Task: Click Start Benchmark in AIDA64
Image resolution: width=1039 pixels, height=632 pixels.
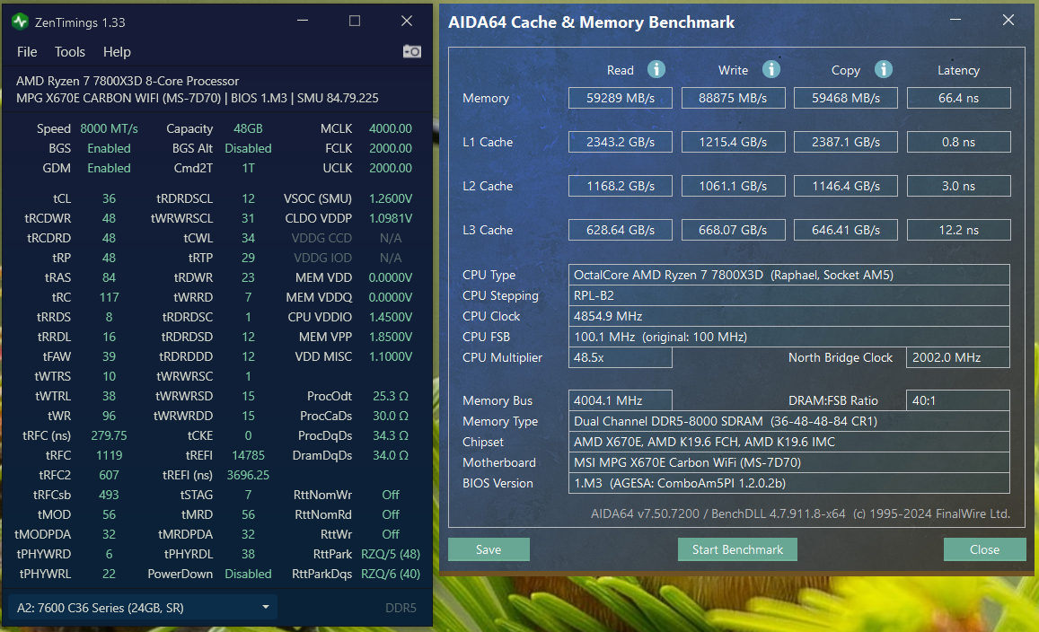Action: point(737,549)
